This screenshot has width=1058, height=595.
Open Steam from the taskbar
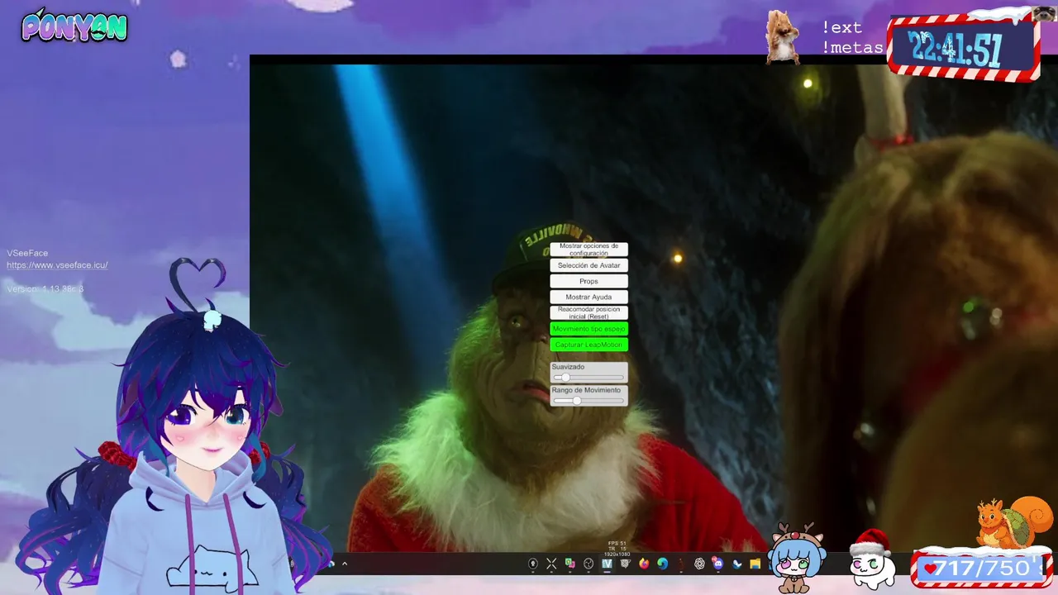[x=736, y=564]
